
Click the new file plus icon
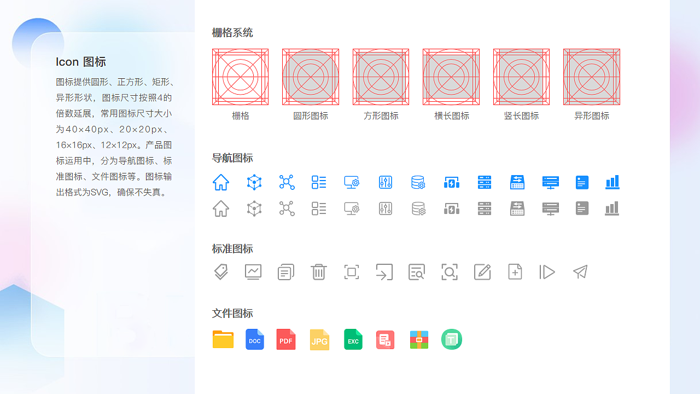pos(515,272)
